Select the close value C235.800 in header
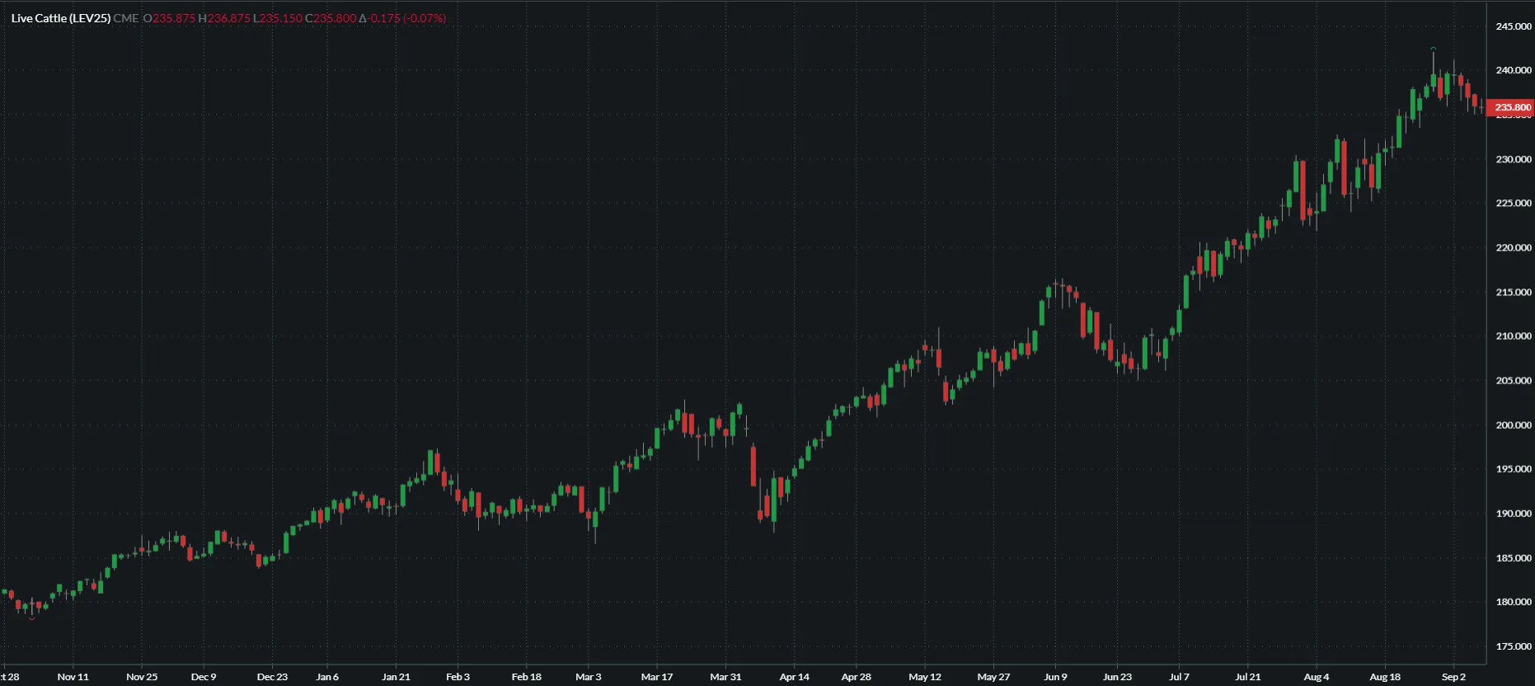Screen dimensions: 1535x686 tap(331, 18)
